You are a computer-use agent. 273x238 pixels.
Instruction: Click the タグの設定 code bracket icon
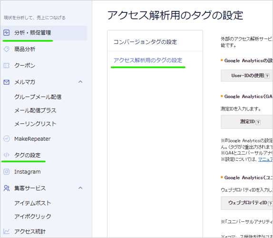[7, 155]
